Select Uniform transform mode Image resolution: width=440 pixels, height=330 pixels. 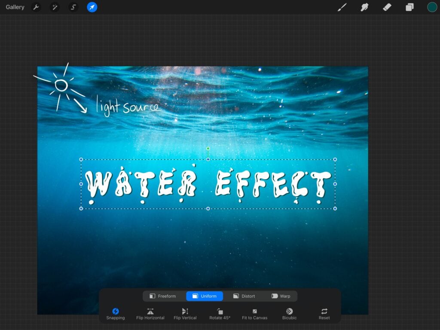205,296
